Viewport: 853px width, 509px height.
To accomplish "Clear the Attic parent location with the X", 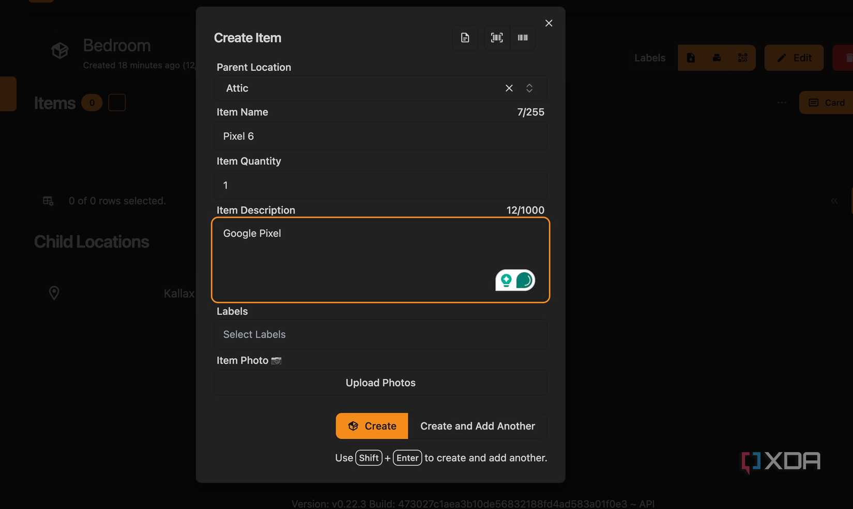I will 509,88.
